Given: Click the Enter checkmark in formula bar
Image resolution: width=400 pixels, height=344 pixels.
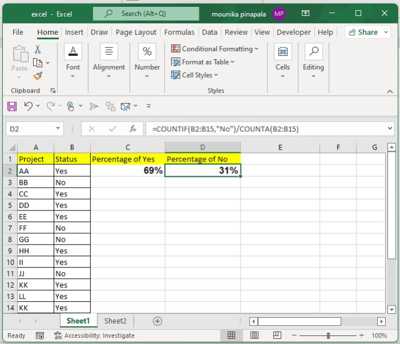Looking at the screenshot, I should (x=113, y=129).
